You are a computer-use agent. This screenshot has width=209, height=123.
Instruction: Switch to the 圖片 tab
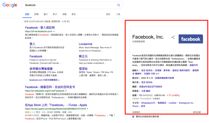[46, 14]
